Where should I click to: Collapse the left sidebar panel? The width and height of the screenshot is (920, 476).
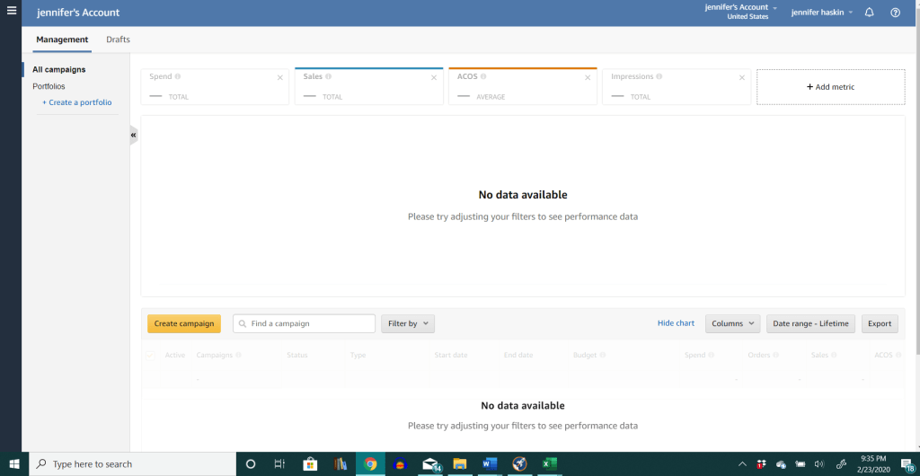click(x=134, y=135)
